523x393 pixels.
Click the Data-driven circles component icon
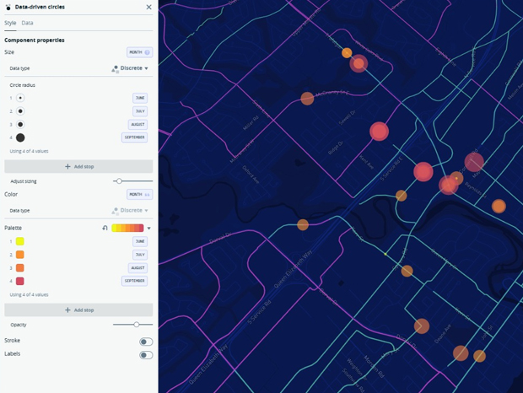click(8, 7)
